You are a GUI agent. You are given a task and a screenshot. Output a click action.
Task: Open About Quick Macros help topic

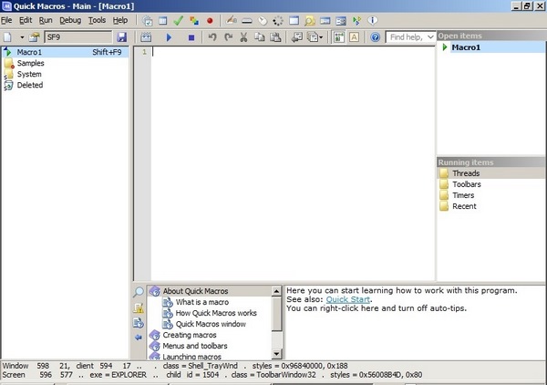195,291
